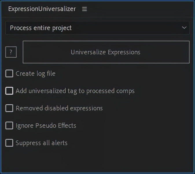Click the panel's blue right edge border
Viewport: 195px width, 174px height.
(x=194, y=87)
